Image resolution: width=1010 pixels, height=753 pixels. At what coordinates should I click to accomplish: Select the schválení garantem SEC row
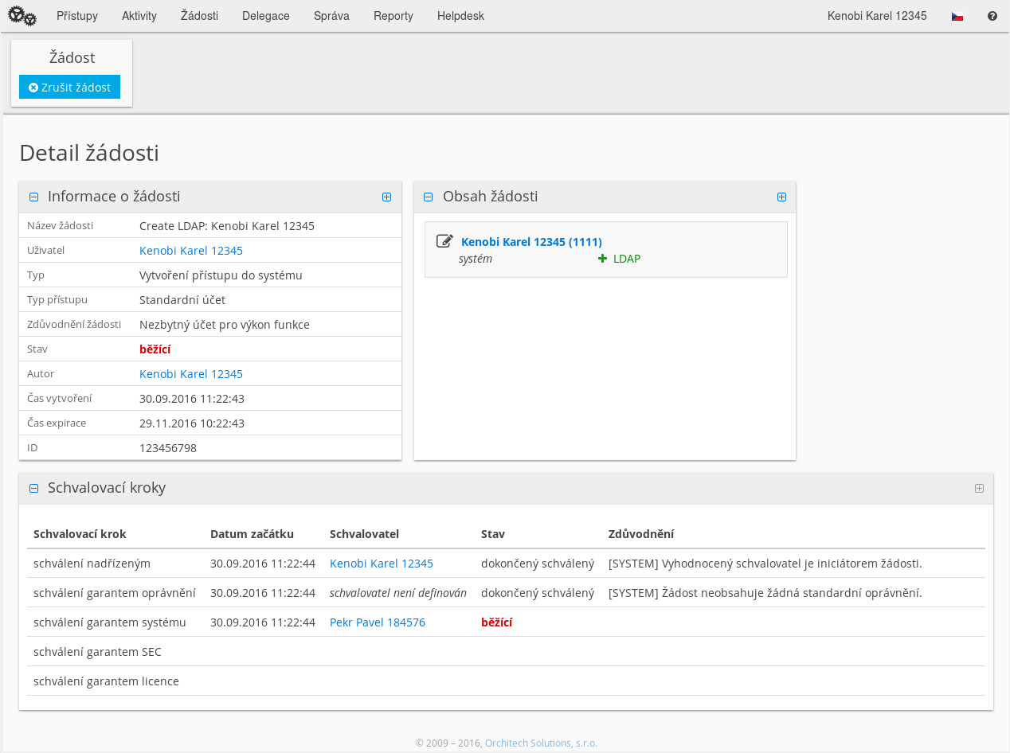(x=506, y=652)
